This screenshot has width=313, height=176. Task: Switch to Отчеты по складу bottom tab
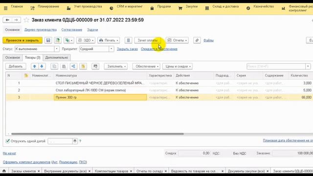pos(150,171)
